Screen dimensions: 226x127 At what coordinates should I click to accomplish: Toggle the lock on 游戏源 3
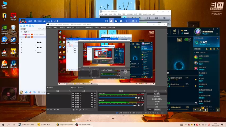tap(95, 93)
